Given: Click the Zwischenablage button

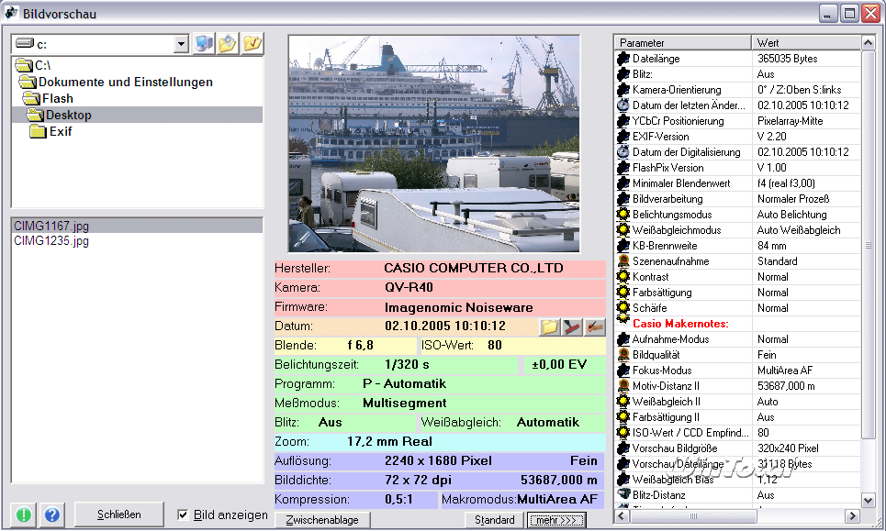Looking at the screenshot, I should coord(321,520).
